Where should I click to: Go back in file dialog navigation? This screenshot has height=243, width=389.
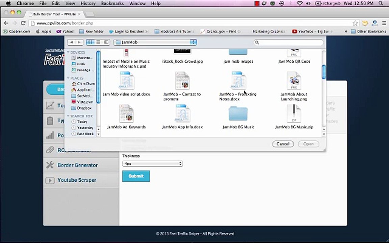pyautogui.click(x=72, y=42)
